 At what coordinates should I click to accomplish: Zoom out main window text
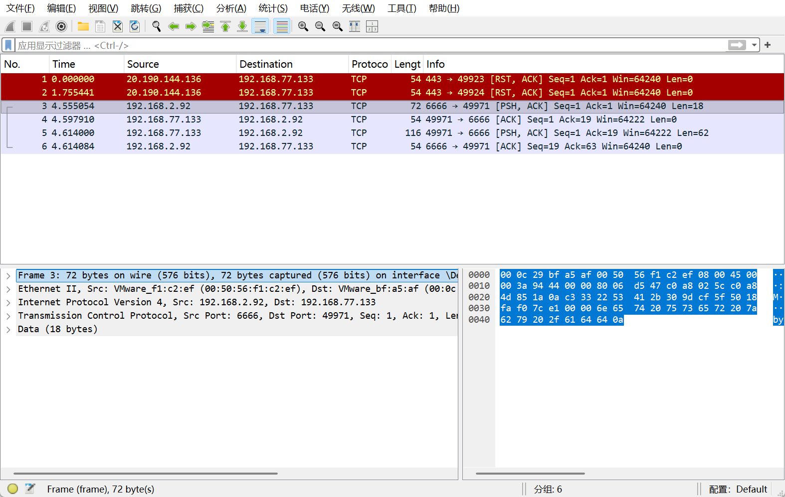point(320,26)
